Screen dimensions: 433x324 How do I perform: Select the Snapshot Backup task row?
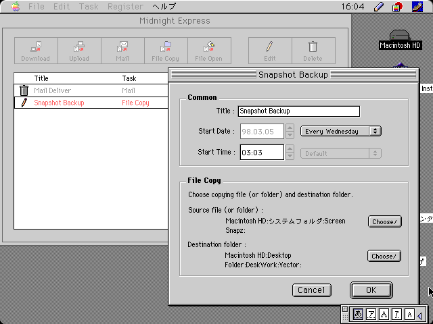click(x=91, y=103)
